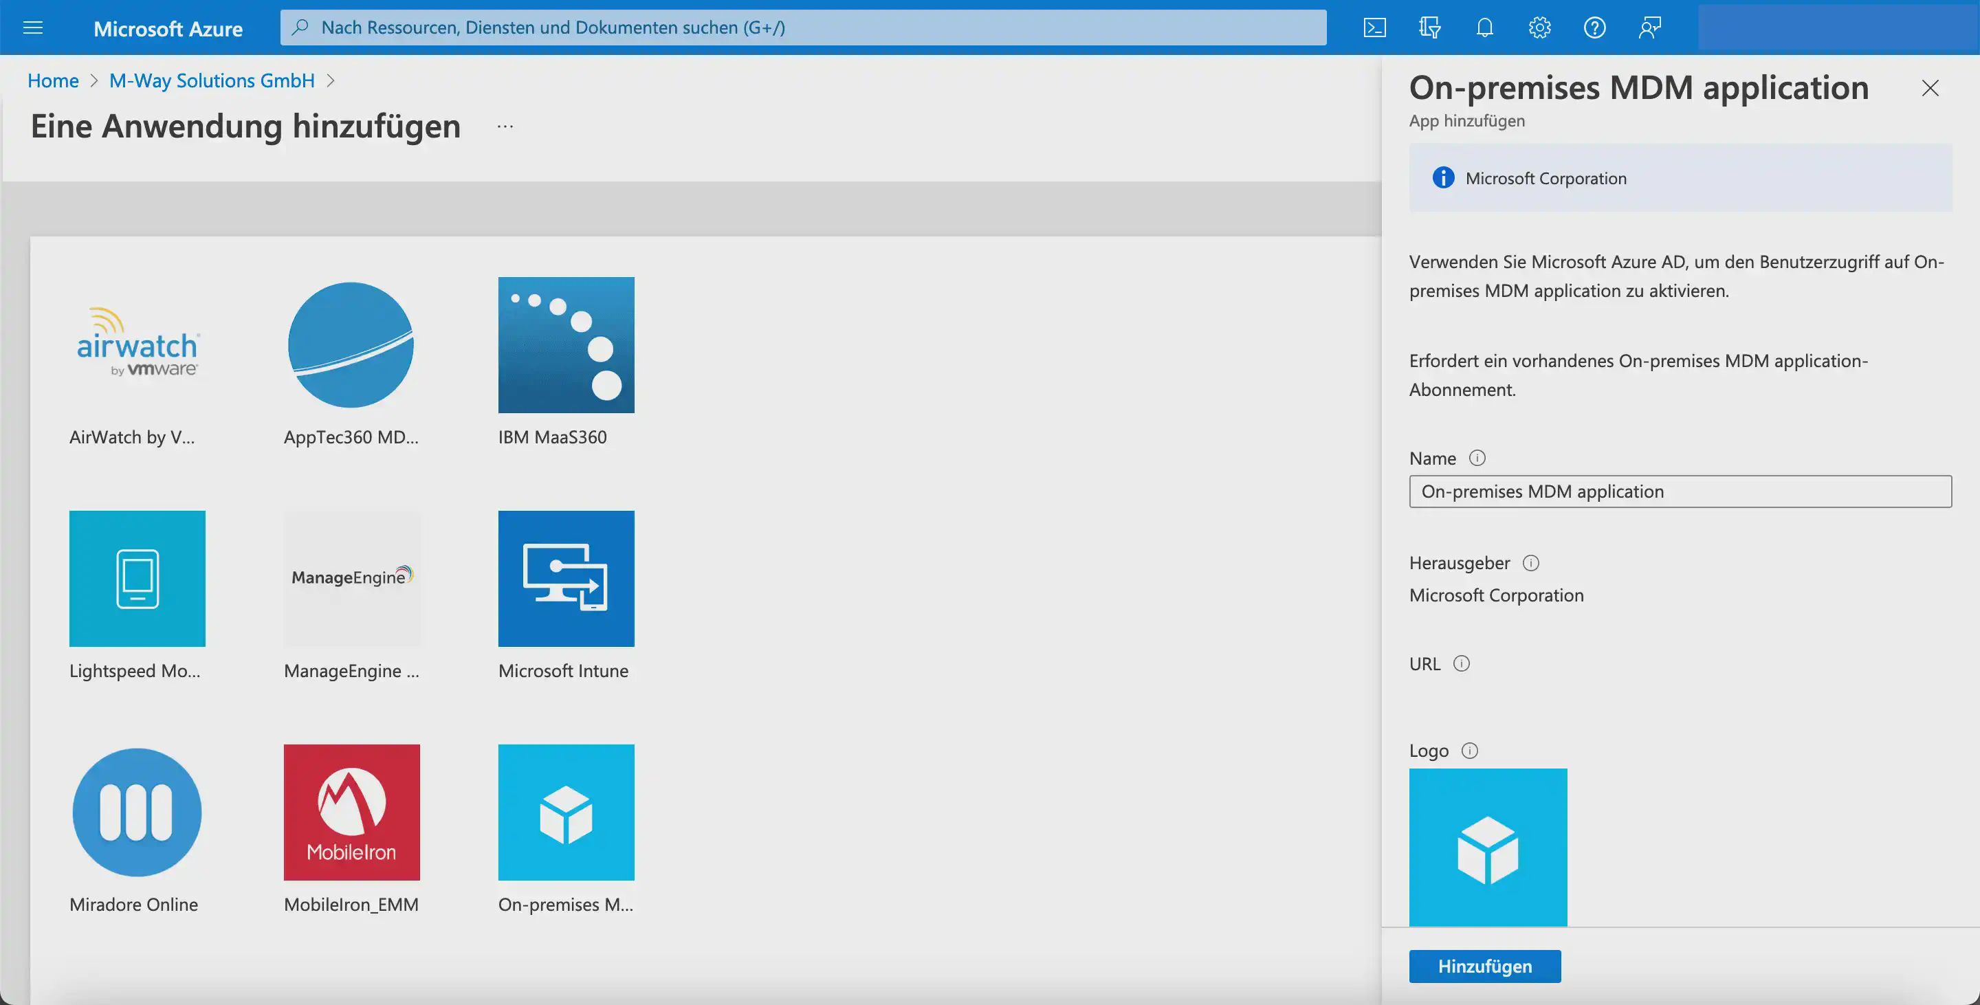Select the AppTec360 MDM app icon
The height and width of the screenshot is (1005, 1980).
tap(351, 345)
